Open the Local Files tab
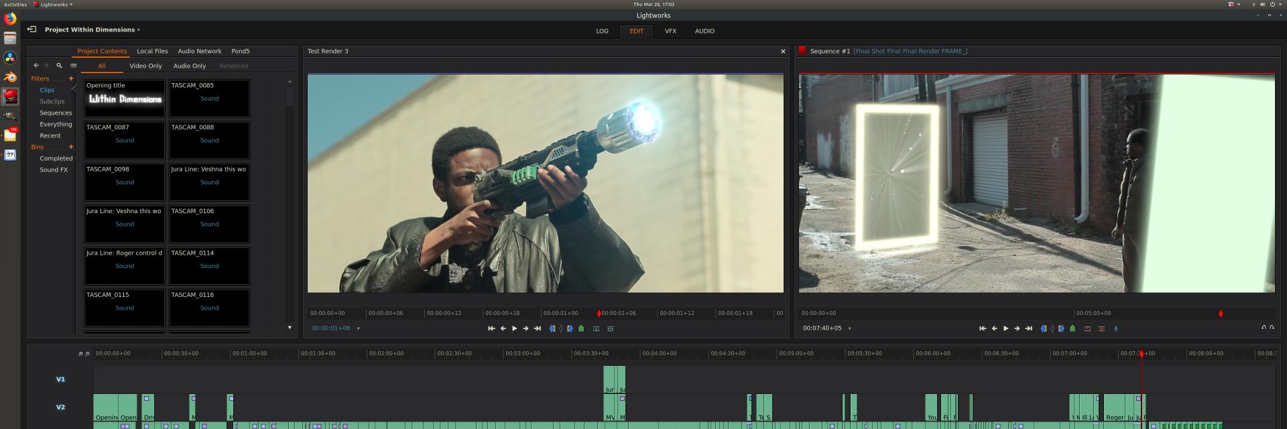This screenshot has height=429, width=1287. point(152,51)
